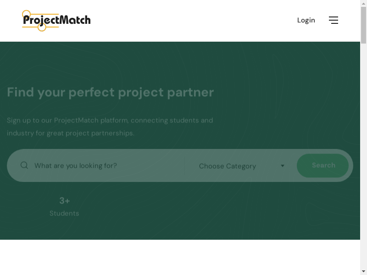
Task: Click the Choose Category caret arrow
Action: point(283,166)
